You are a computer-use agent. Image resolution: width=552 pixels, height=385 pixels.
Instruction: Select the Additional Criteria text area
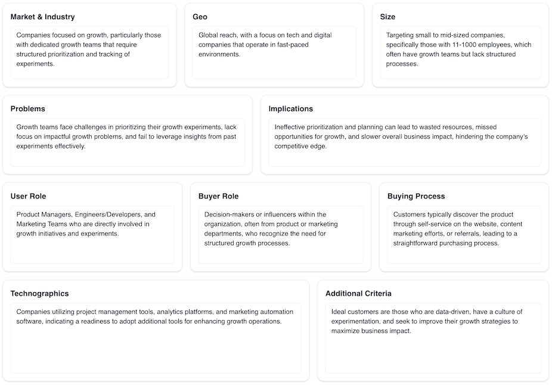(x=433, y=338)
